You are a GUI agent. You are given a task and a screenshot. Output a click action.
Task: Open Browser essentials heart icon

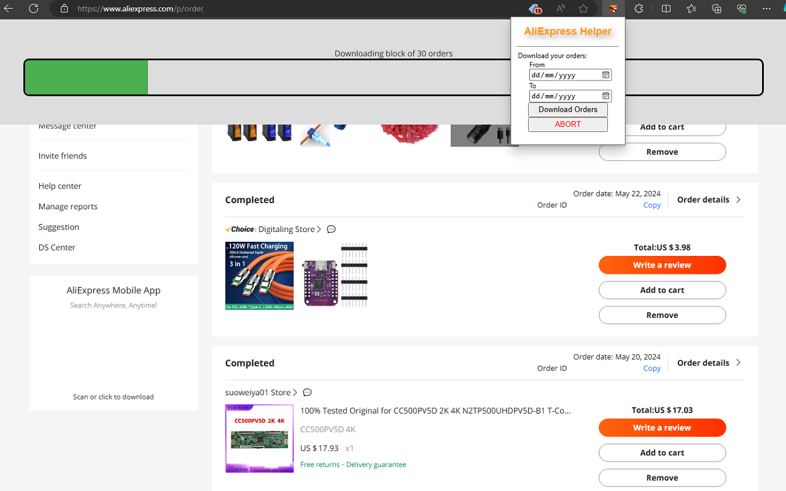pos(742,9)
